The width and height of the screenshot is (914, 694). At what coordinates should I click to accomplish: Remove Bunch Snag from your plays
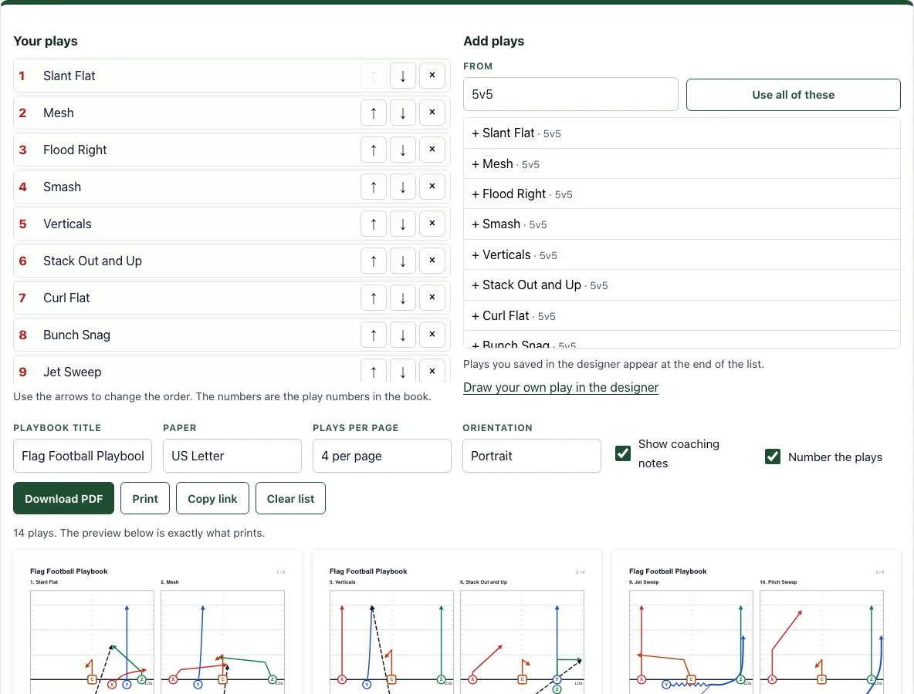pyautogui.click(x=432, y=335)
